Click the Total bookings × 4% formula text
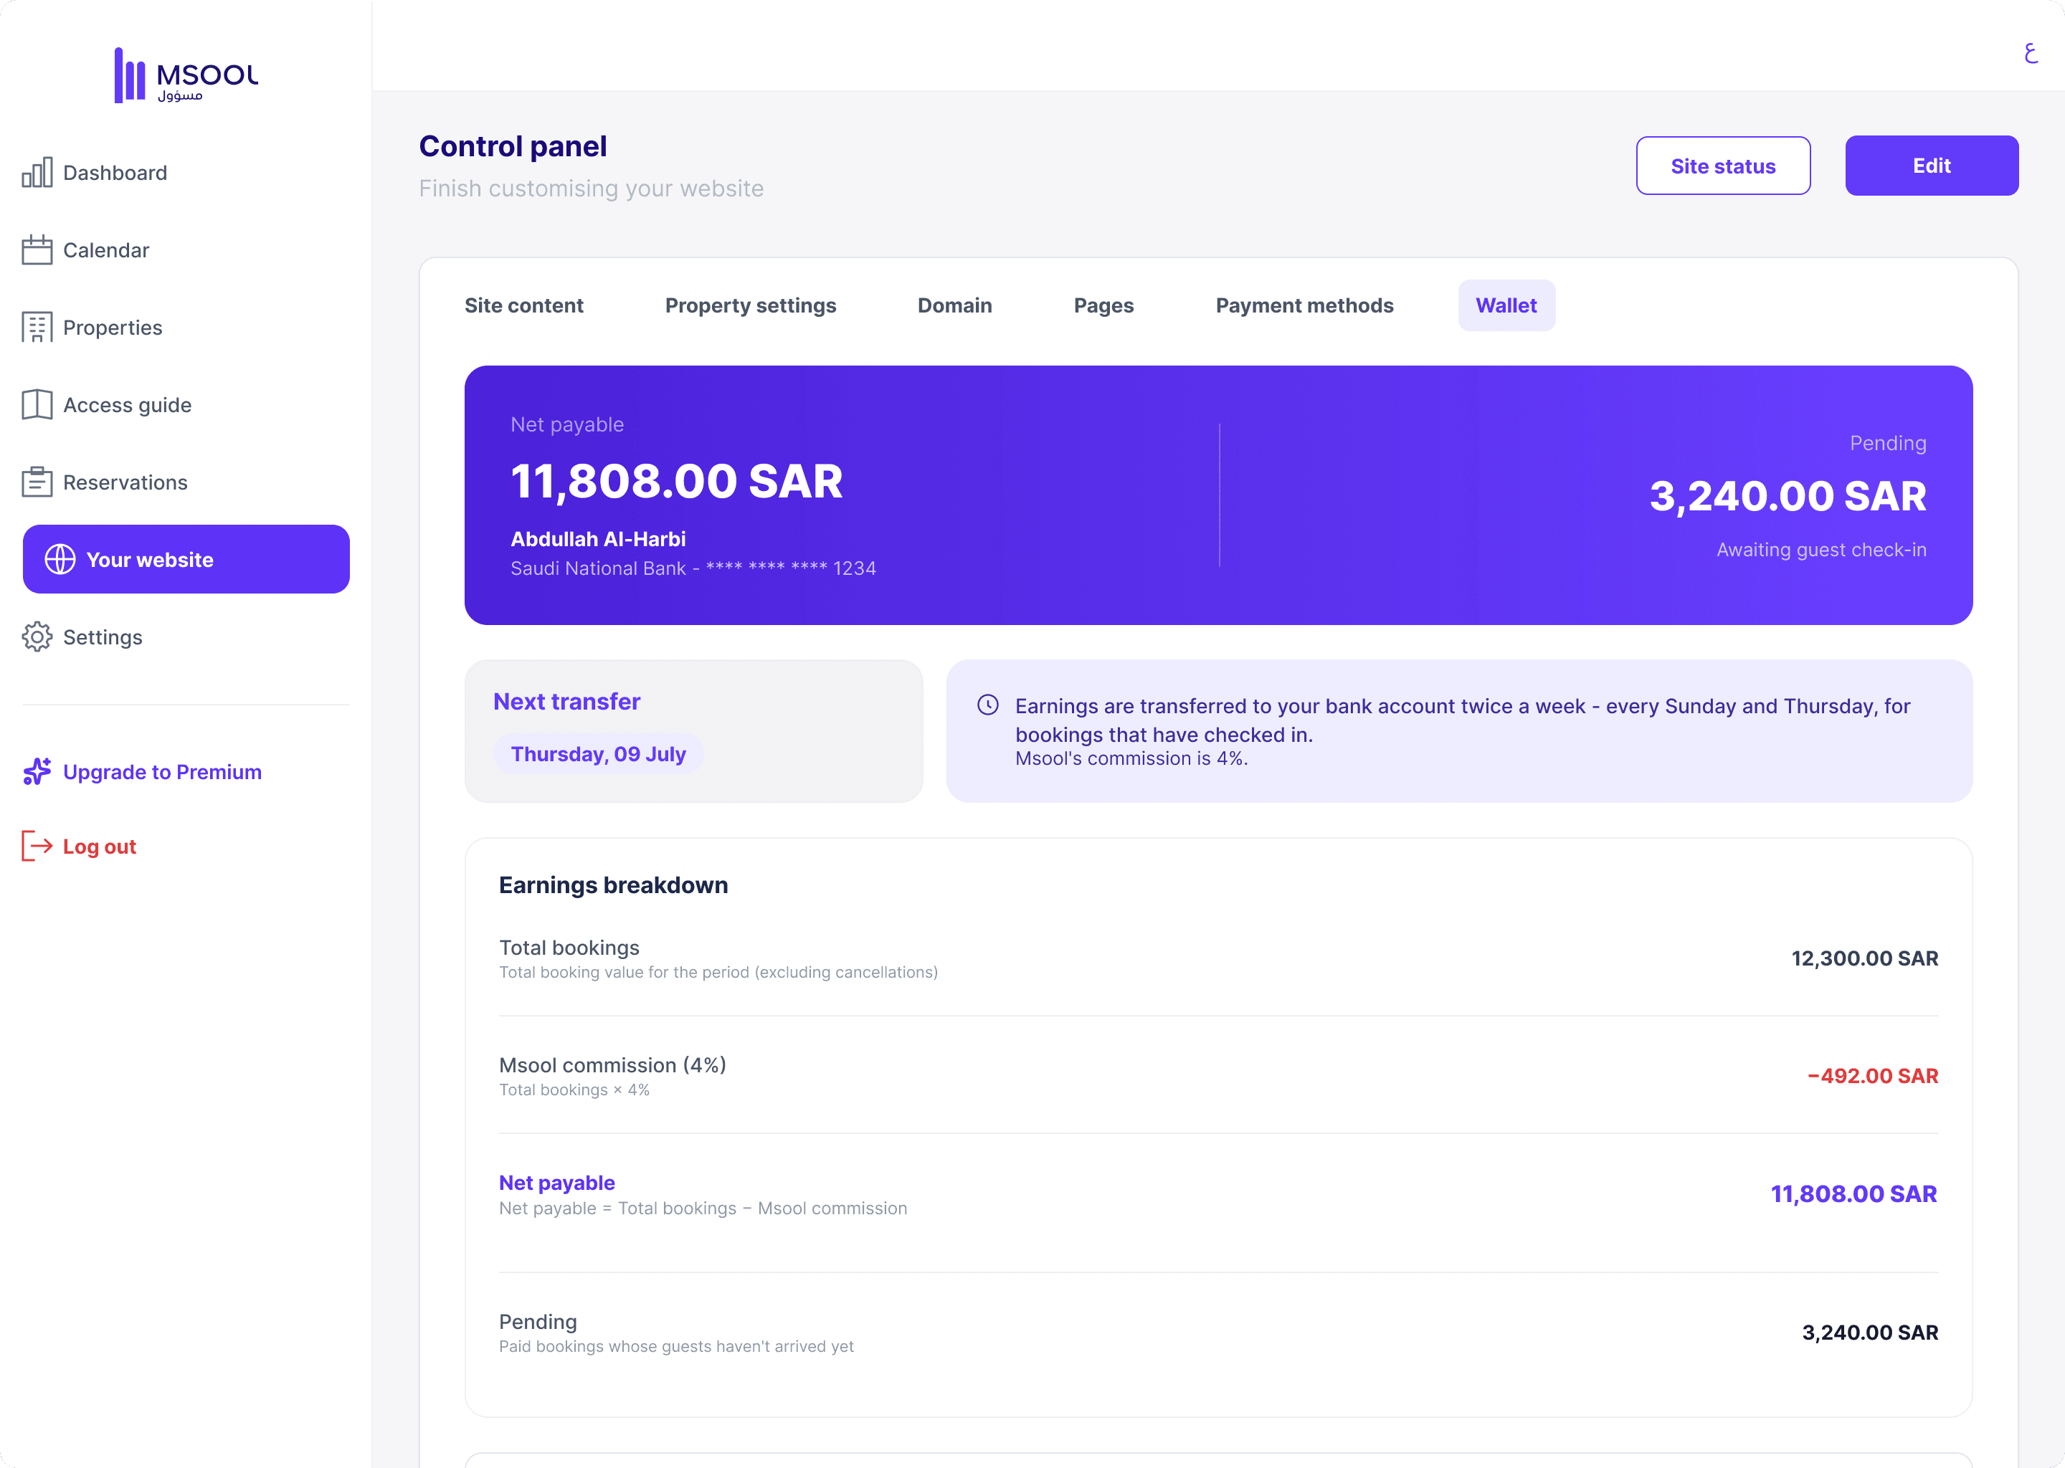2065x1468 pixels. (574, 1090)
